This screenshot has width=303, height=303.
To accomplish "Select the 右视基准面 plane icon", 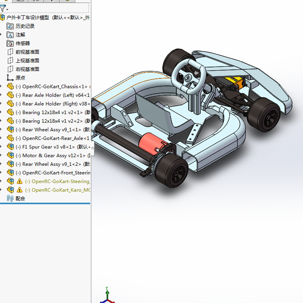I will (10, 69).
